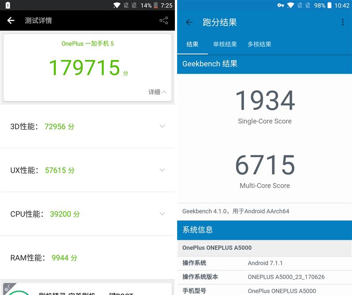The width and height of the screenshot is (352, 295).
Task: Switch to the 多核结果 tab
Action: click(259, 44)
